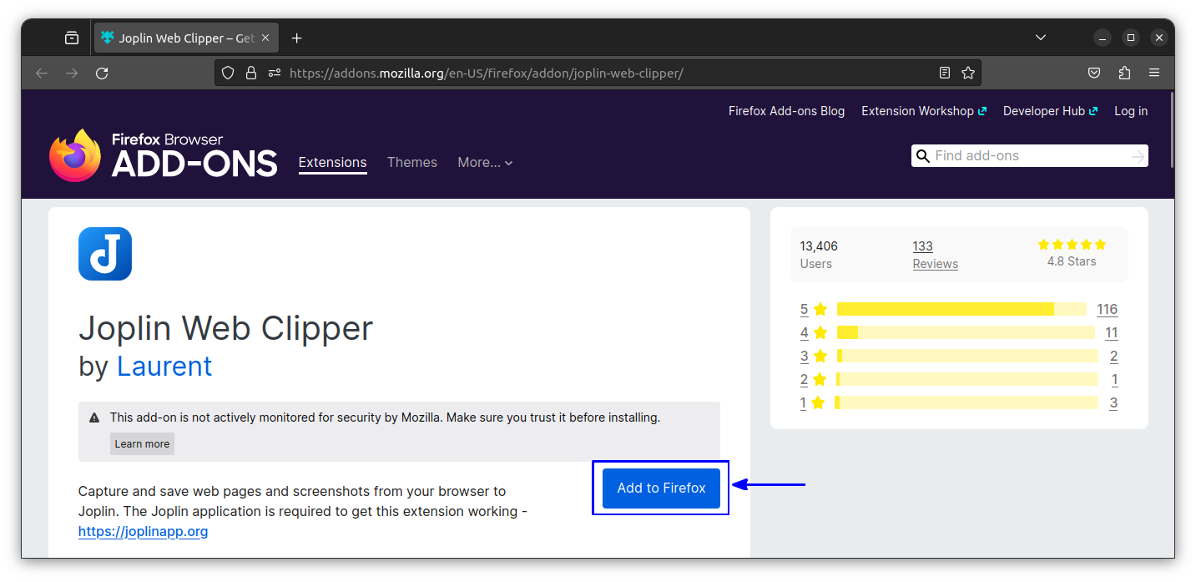Expand the list all tabs chevron
Viewport: 1196px width, 582px height.
click(x=1041, y=38)
